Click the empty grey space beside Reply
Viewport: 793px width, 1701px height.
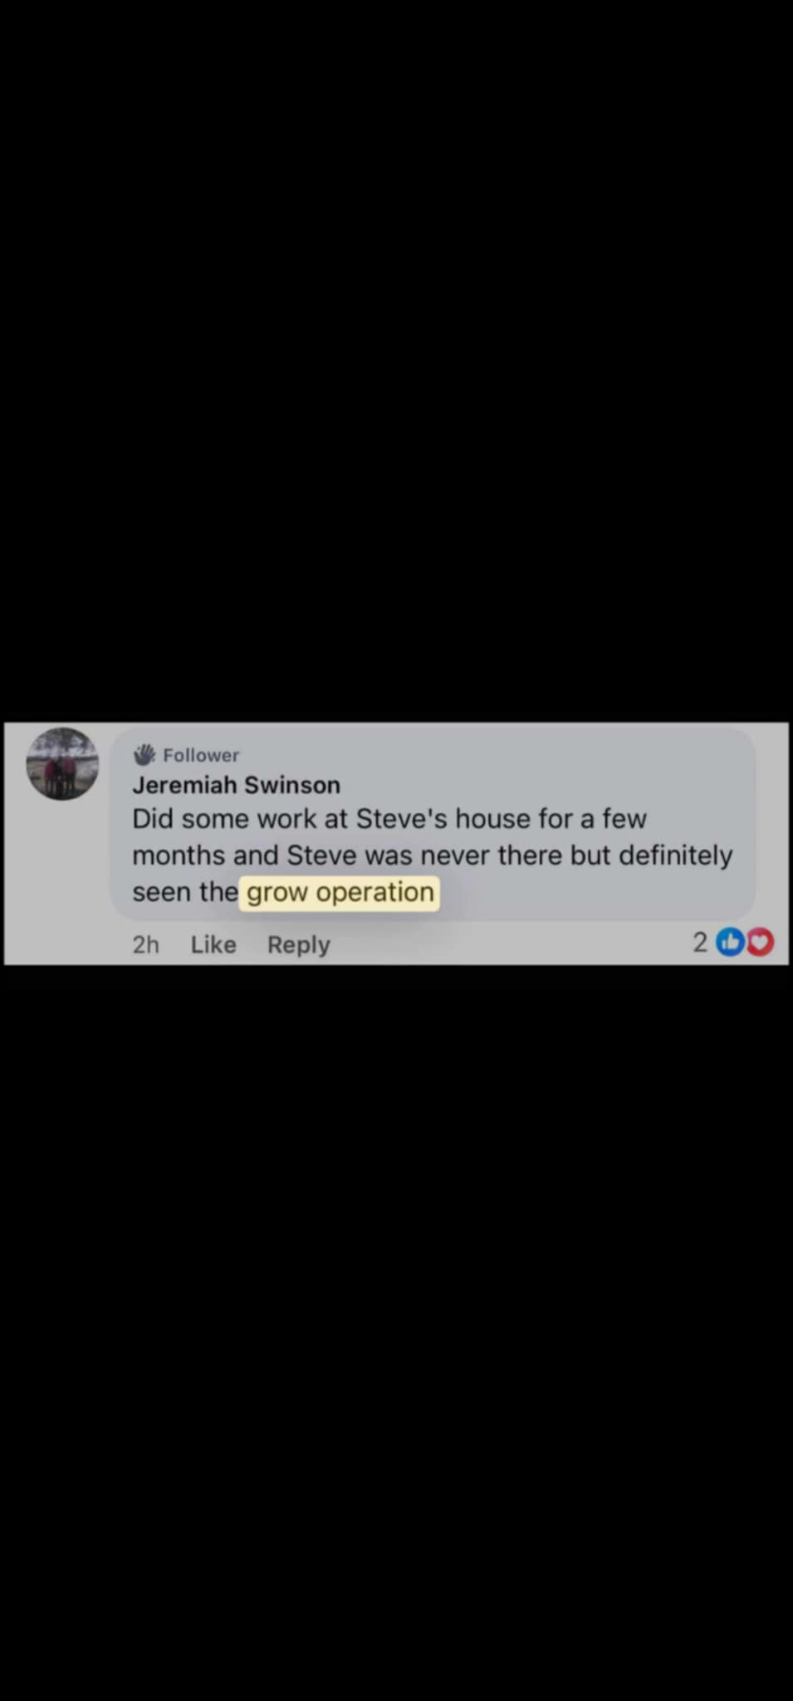(x=511, y=944)
